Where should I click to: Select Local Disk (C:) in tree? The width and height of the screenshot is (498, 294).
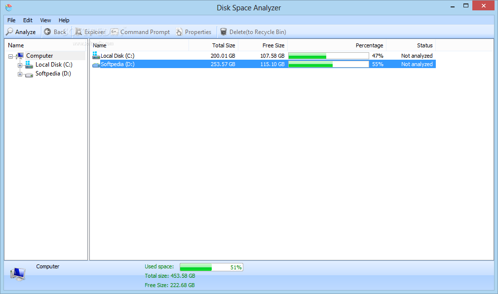pos(54,65)
